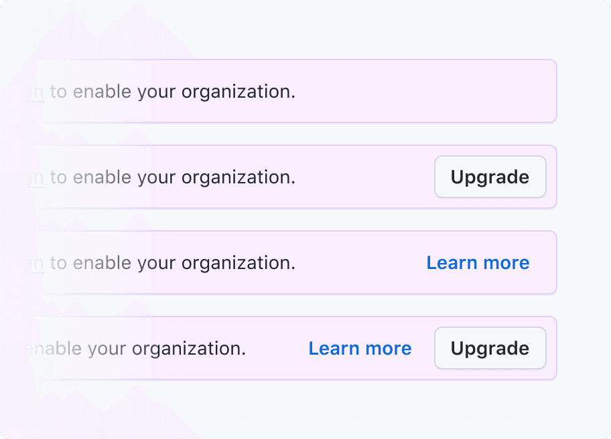Open Learn more in the banner without Upgrade
The image size is (611, 439).
(x=478, y=263)
